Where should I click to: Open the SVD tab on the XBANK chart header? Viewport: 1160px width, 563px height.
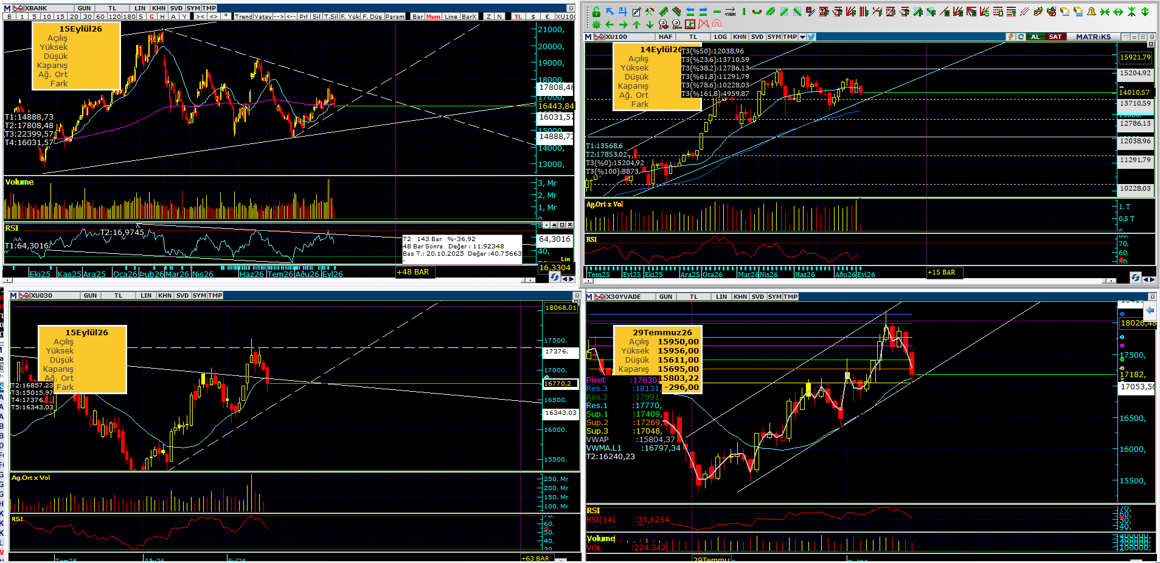176,9
